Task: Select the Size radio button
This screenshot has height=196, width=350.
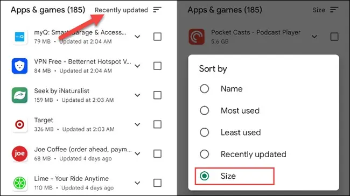Action: coord(204,176)
